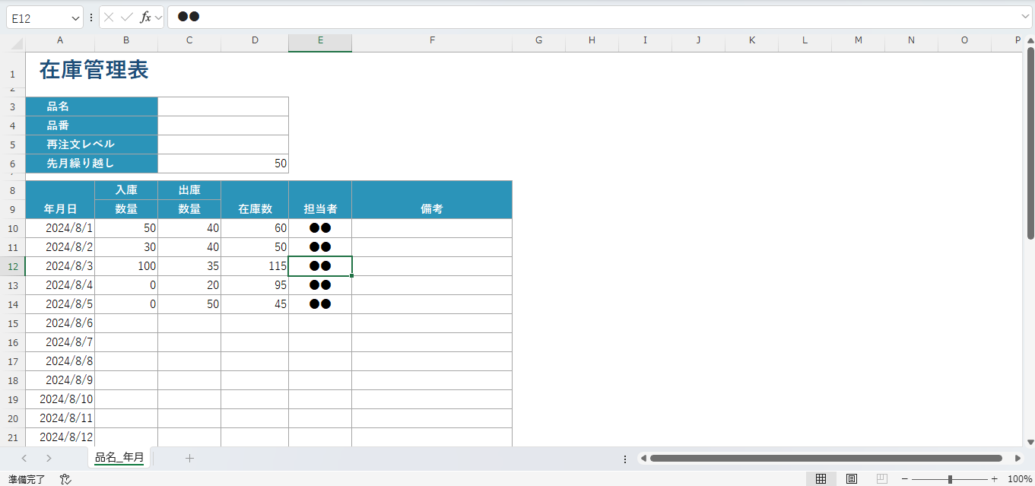Switch to Normal view
The image size is (1035, 486).
(x=821, y=479)
